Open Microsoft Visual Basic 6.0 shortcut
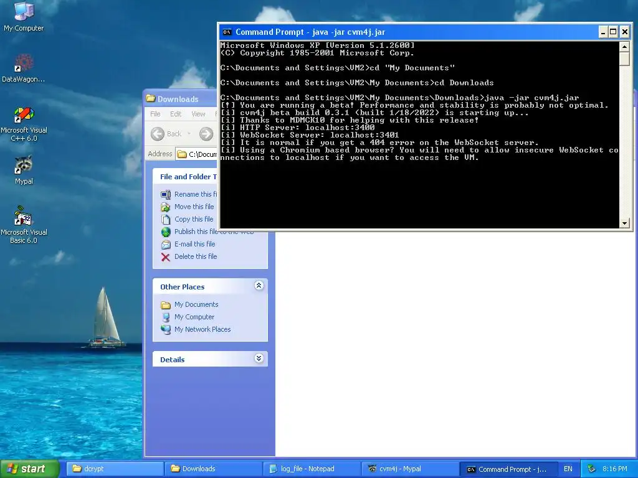The width and height of the screenshot is (638, 478). click(x=24, y=224)
